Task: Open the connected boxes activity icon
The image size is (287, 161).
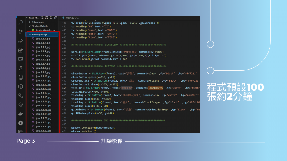Action: point(21,96)
